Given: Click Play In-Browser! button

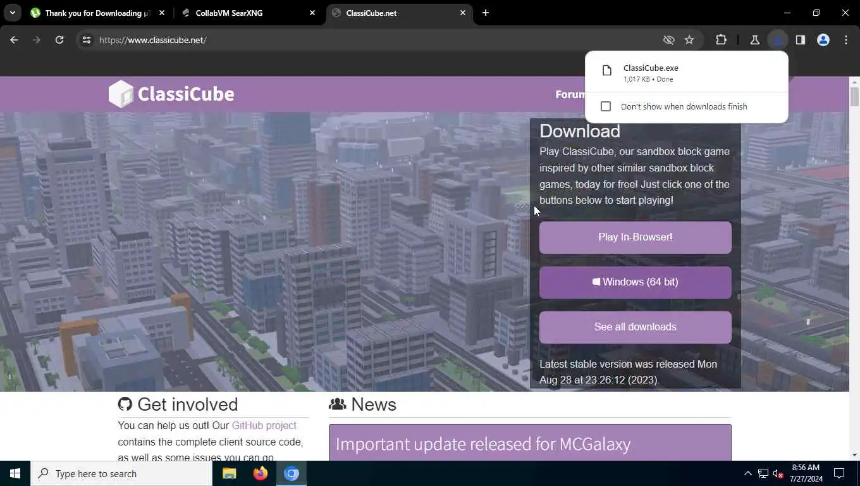Looking at the screenshot, I should (x=636, y=237).
